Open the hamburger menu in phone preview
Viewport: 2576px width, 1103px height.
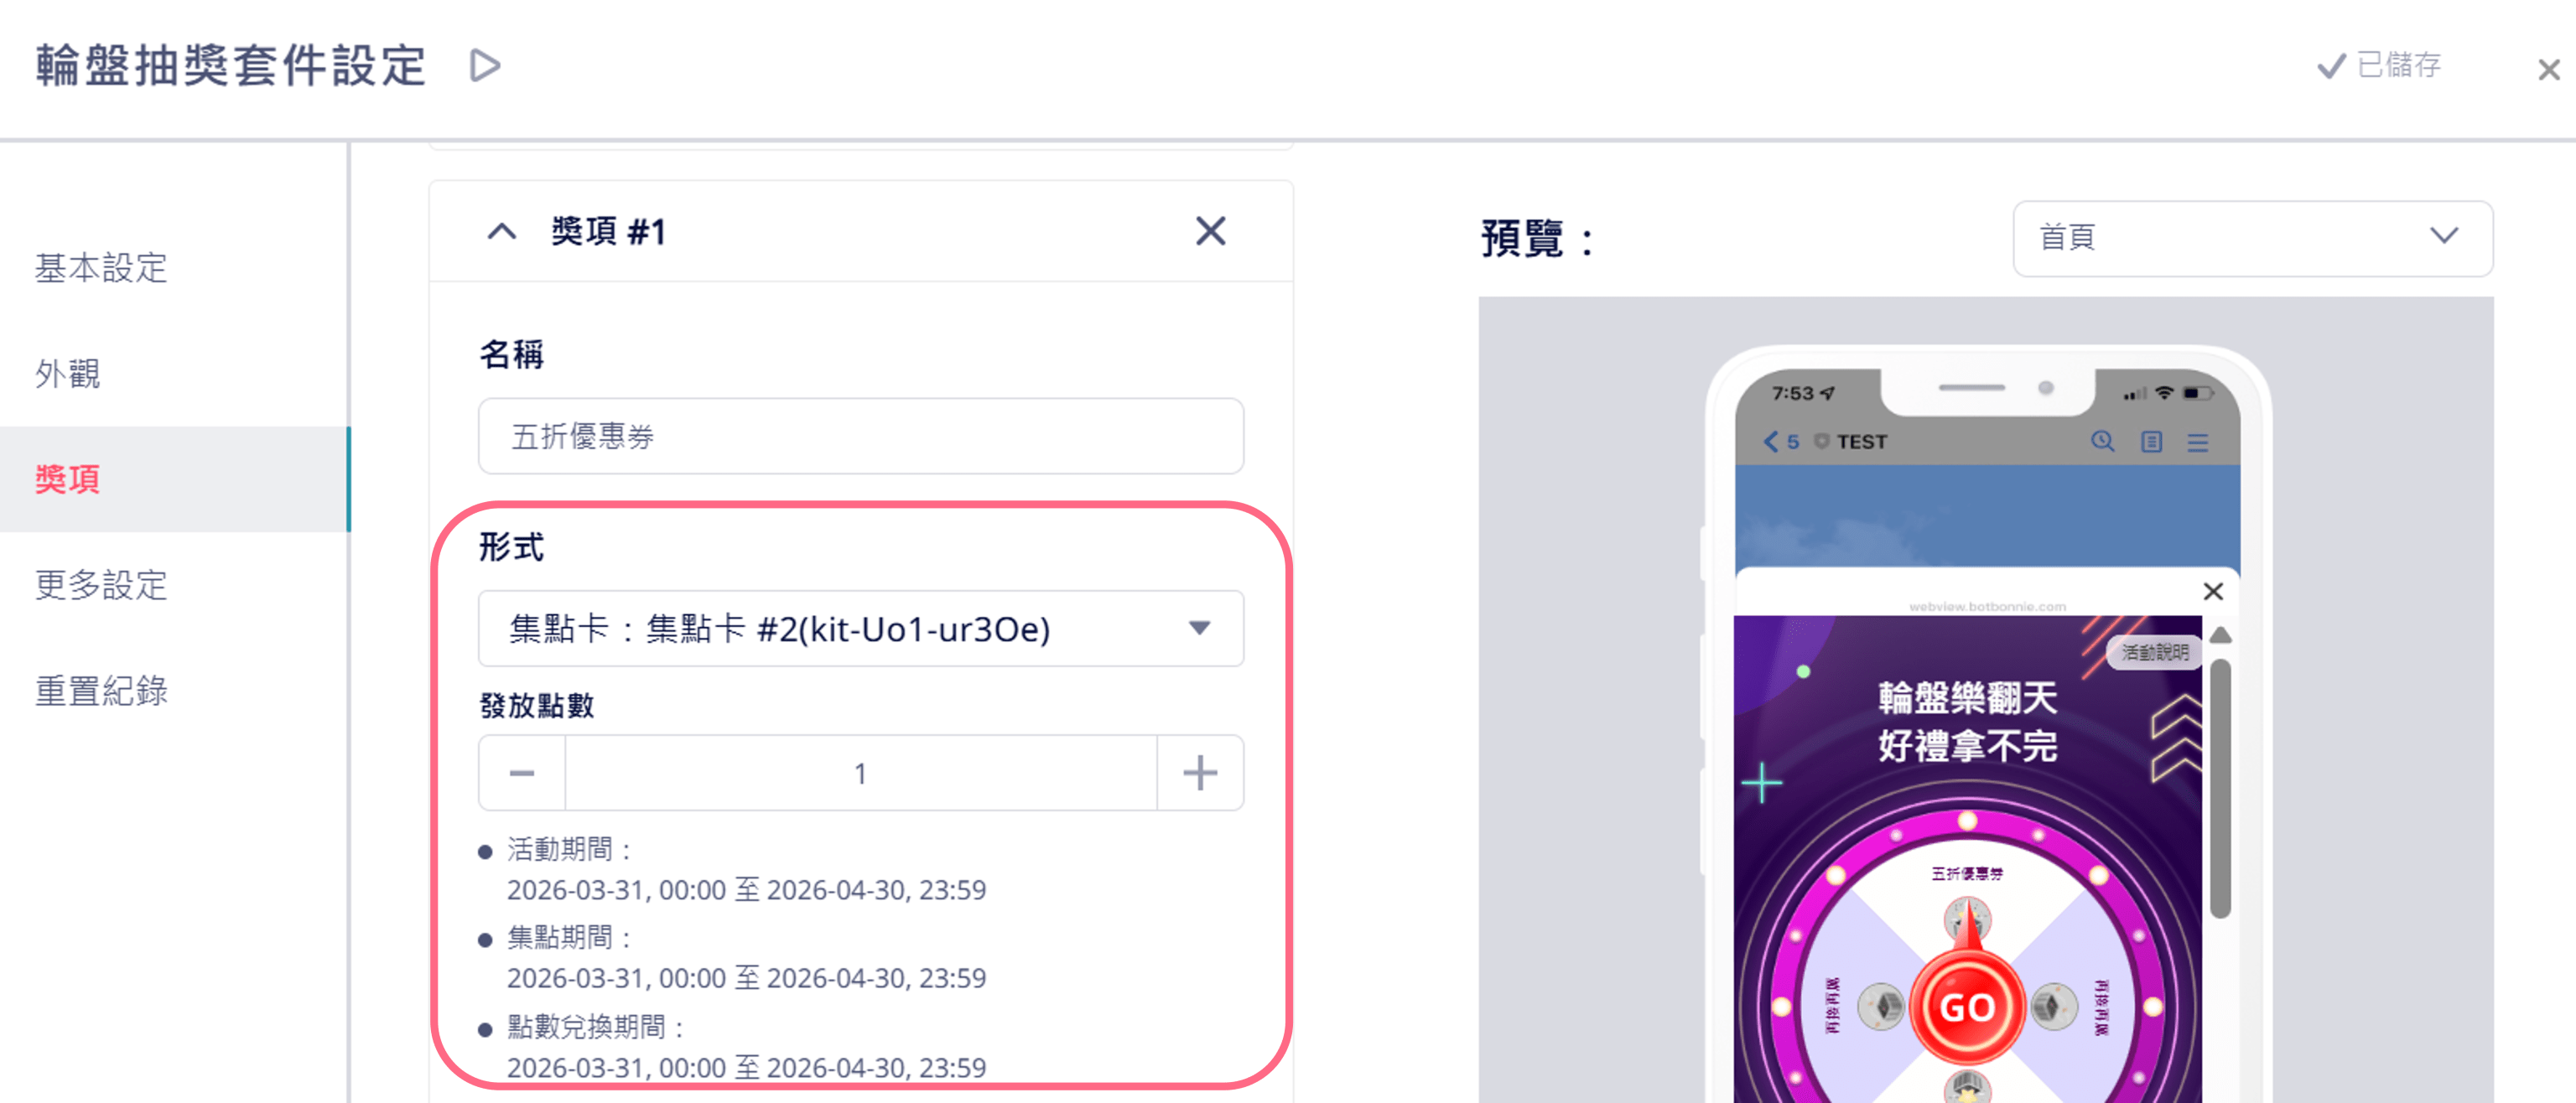click(2197, 442)
